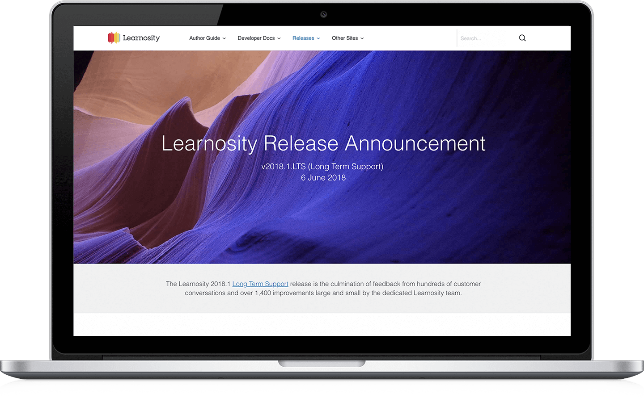Open the Developer Docs menu

pos(259,38)
